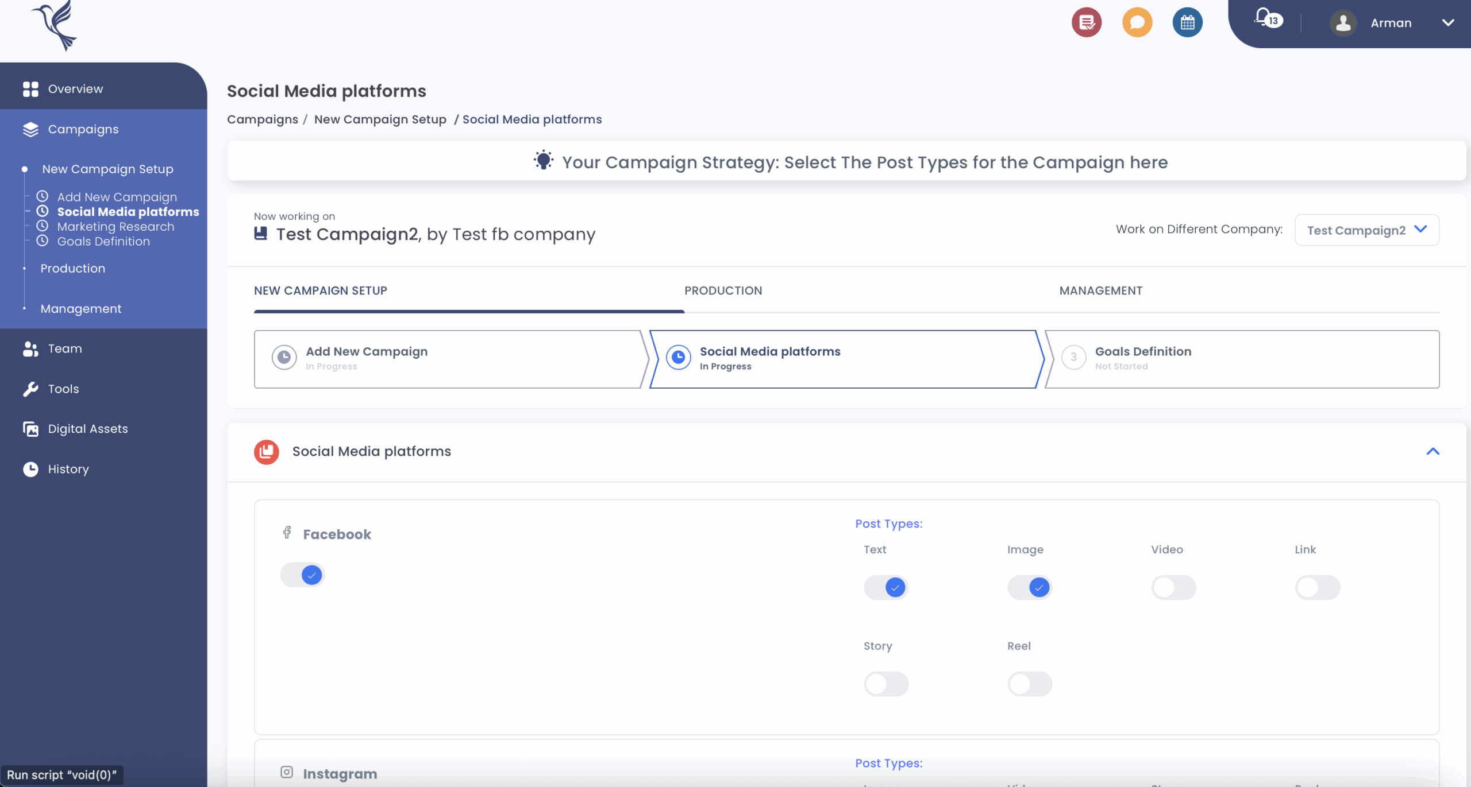Open Tools from the sidebar wrench icon
The height and width of the screenshot is (787, 1471).
[x=63, y=389]
